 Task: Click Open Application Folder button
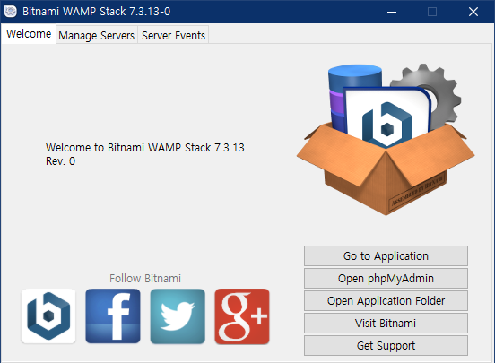[386, 301]
